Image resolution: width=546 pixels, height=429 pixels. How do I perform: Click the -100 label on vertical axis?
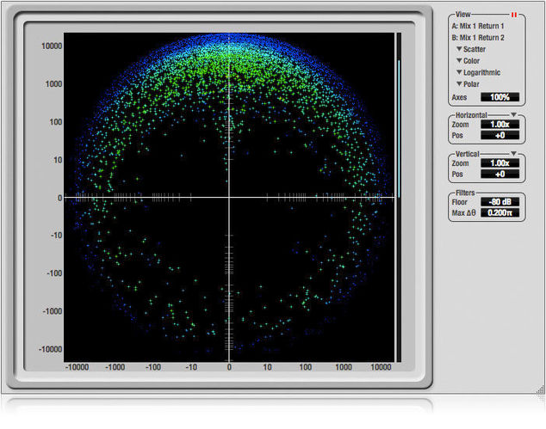coord(54,273)
